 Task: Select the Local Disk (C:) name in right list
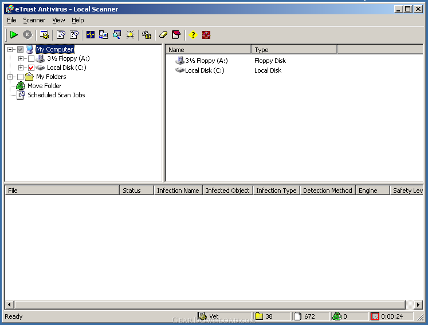pos(205,70)
